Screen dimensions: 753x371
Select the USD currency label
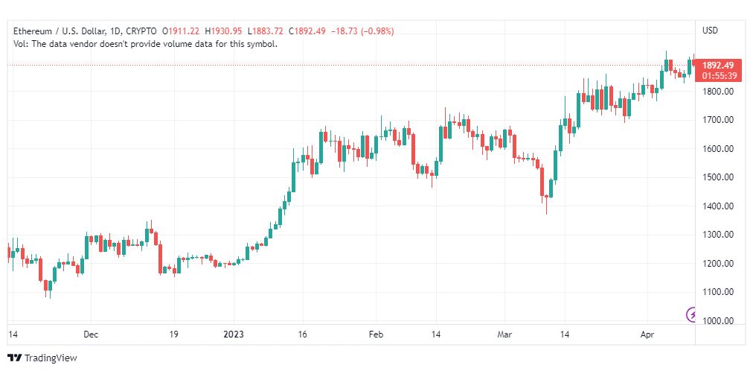711,31
